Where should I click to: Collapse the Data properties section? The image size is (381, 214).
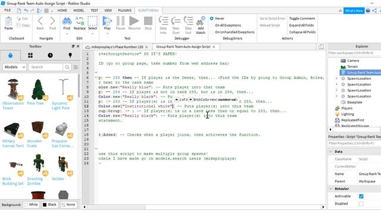pos(331,152)
